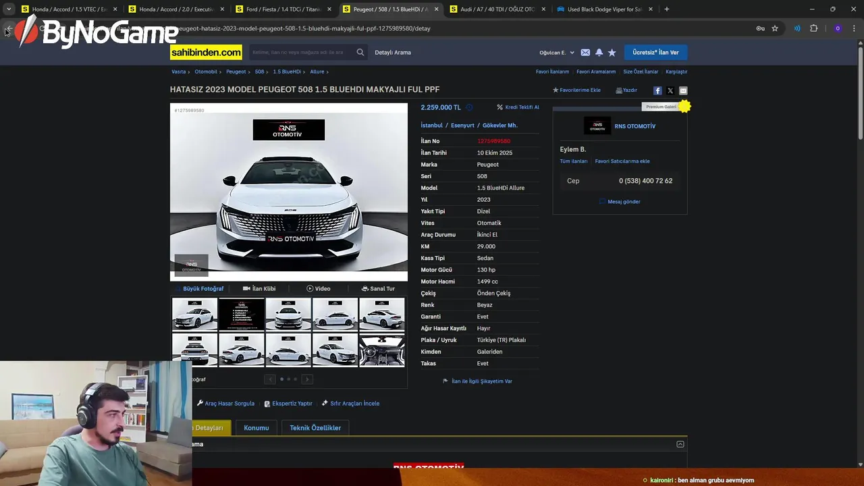Image resolution: width=864 pixels, height=486 pixels.
Task: Click Otomobil breadcrumb link
Action: click(x=206, y=72)
